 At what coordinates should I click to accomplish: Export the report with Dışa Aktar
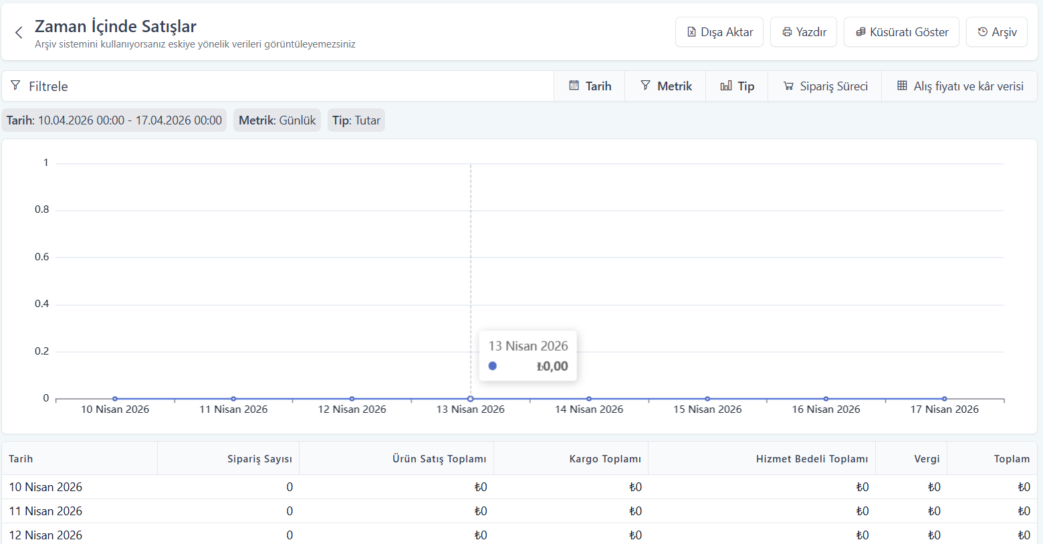719,32
